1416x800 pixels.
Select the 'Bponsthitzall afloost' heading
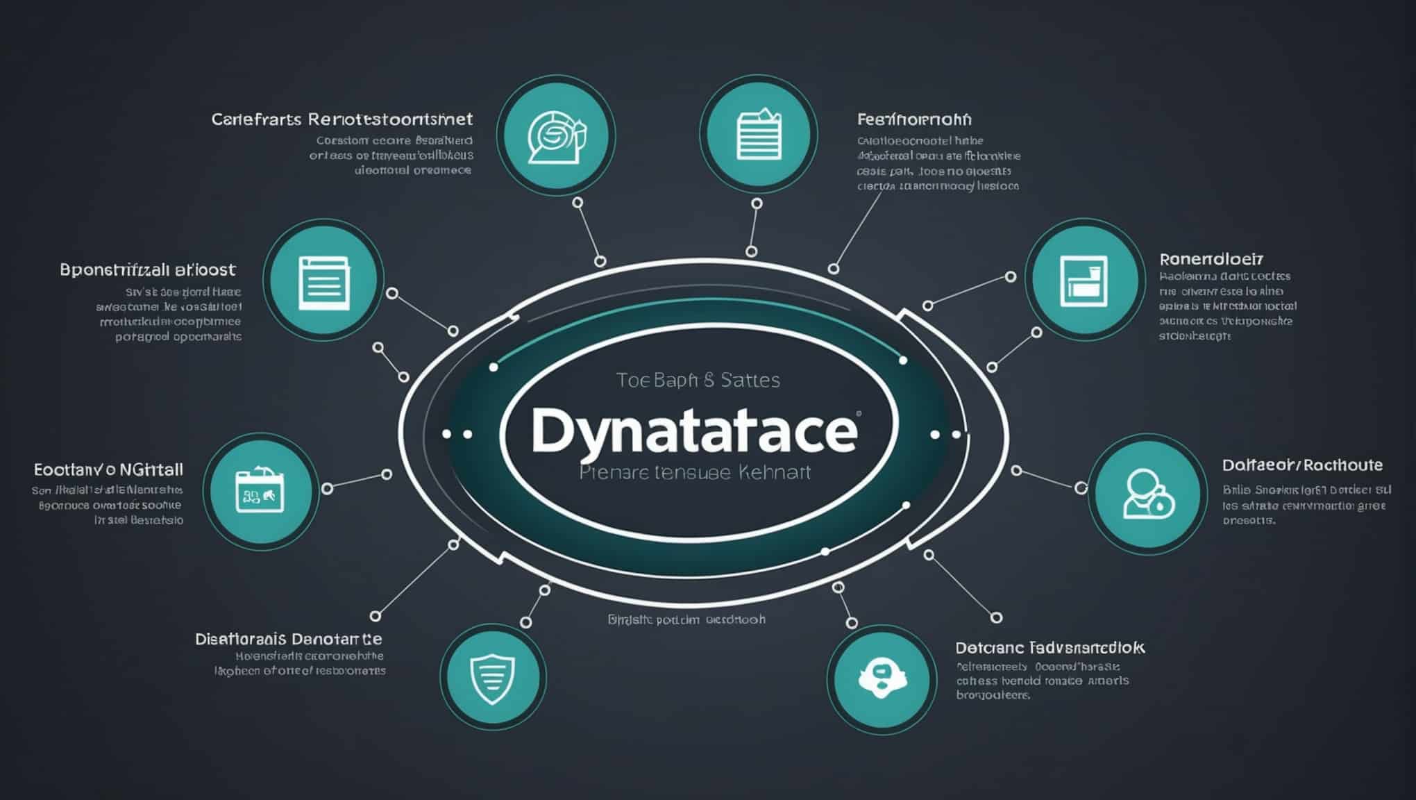(148, 269)
